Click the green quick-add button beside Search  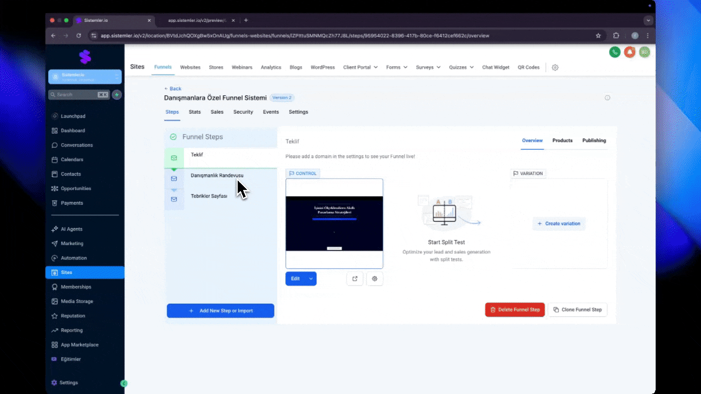(x=117, y=95)
